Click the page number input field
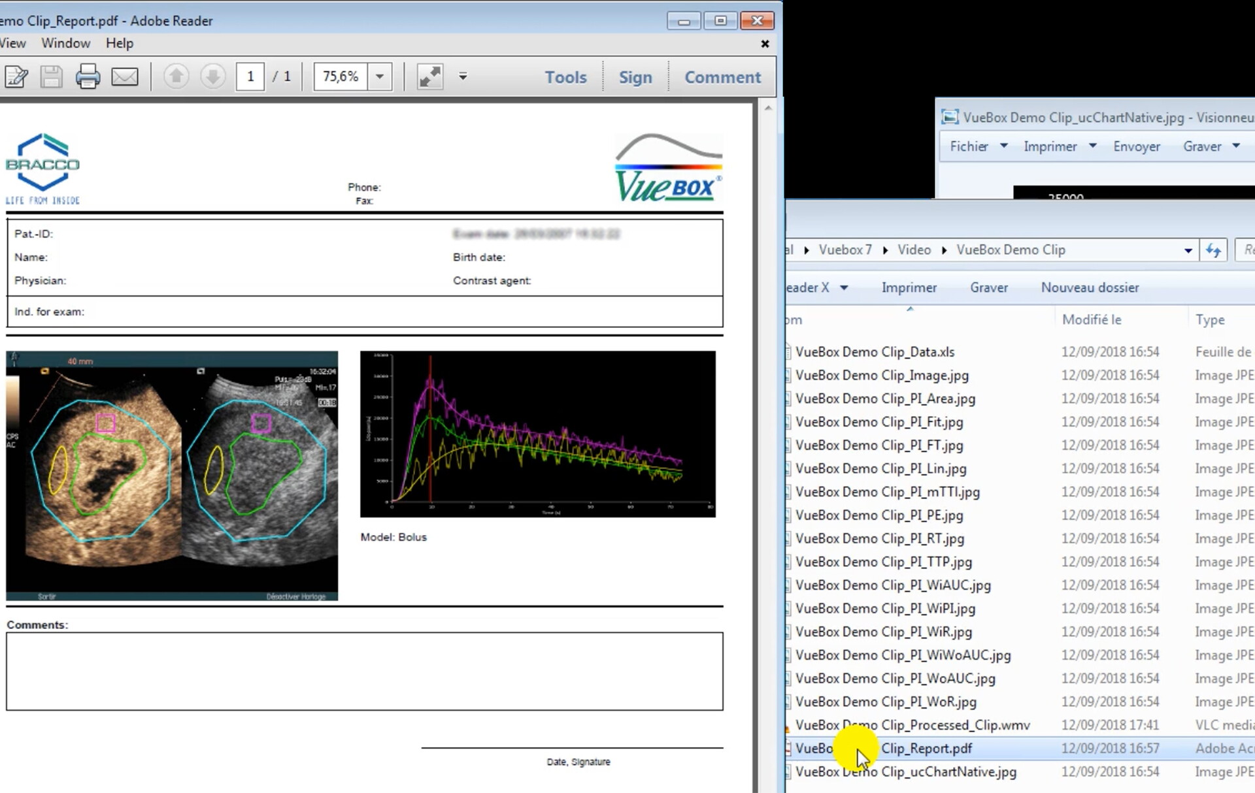 tap(250, 77)
